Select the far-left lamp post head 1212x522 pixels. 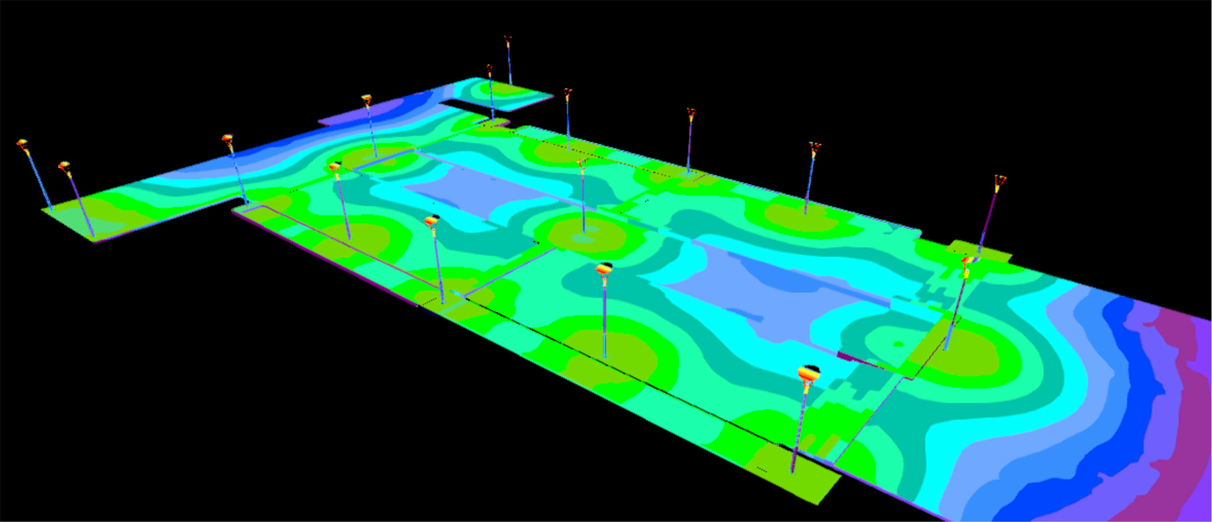click(x=23, y=144)
